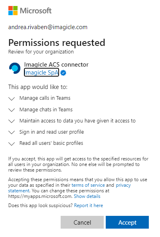Click the blue verified publisher badge
Image resolution: width=160 pixels, height=237 pixels.
63,73
